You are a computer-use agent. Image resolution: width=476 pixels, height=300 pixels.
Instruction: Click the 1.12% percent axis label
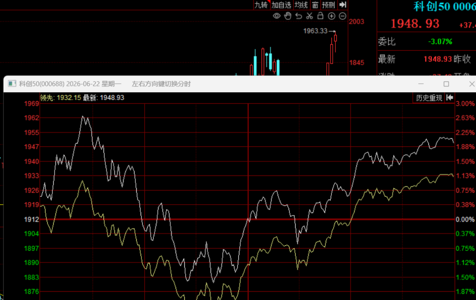point(465,262)
